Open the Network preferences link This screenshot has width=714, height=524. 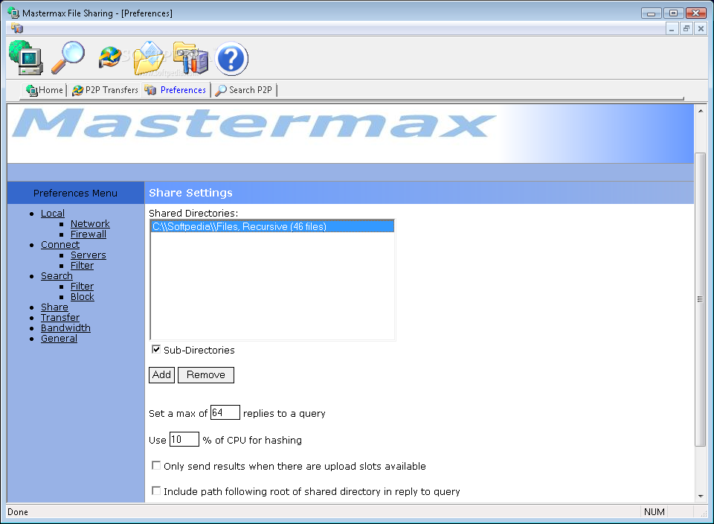coord(90,224)
